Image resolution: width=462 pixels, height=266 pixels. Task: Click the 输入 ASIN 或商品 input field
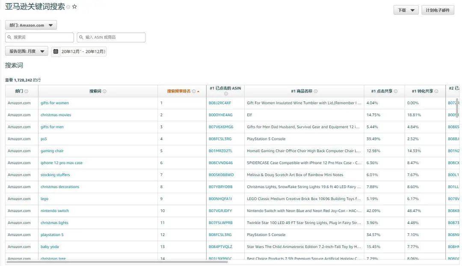click(x=111, y=37)
